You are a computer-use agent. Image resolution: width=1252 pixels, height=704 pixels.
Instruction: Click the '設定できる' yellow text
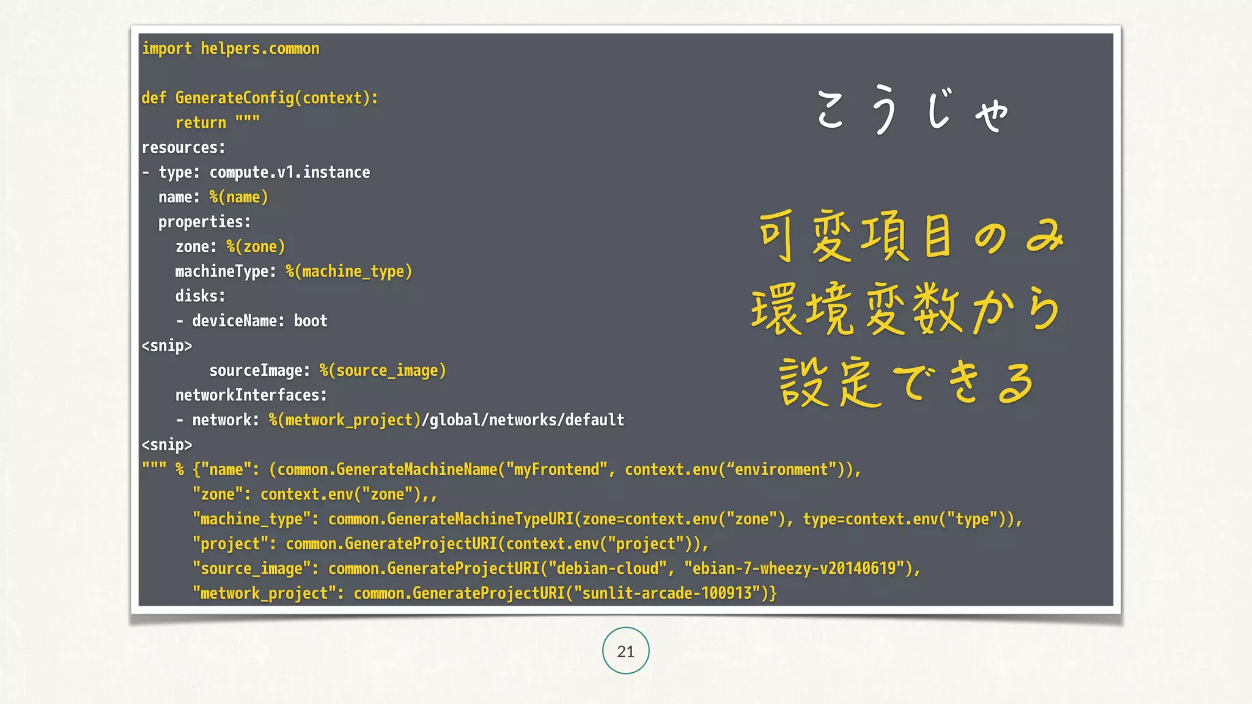[x=907, y=383]
